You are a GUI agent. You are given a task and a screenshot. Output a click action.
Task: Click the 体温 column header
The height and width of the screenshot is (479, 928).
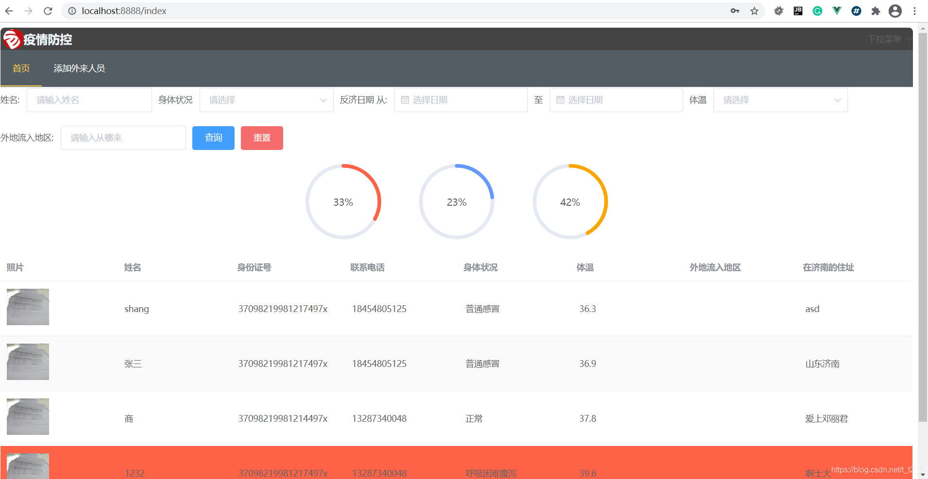click(585, 267)
